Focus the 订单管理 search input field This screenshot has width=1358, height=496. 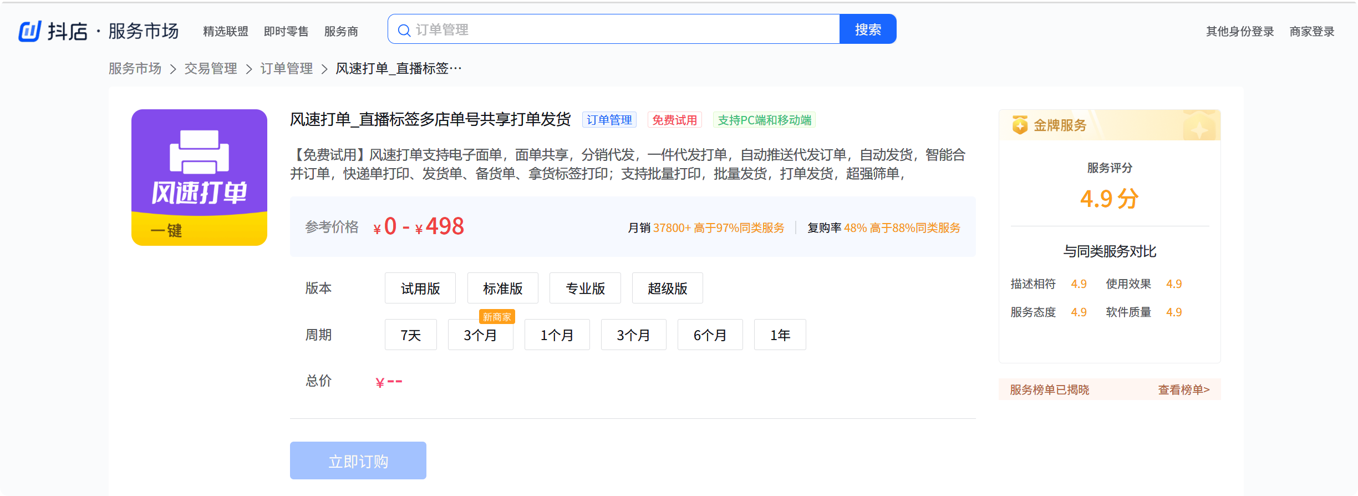[x=621, y=29]
